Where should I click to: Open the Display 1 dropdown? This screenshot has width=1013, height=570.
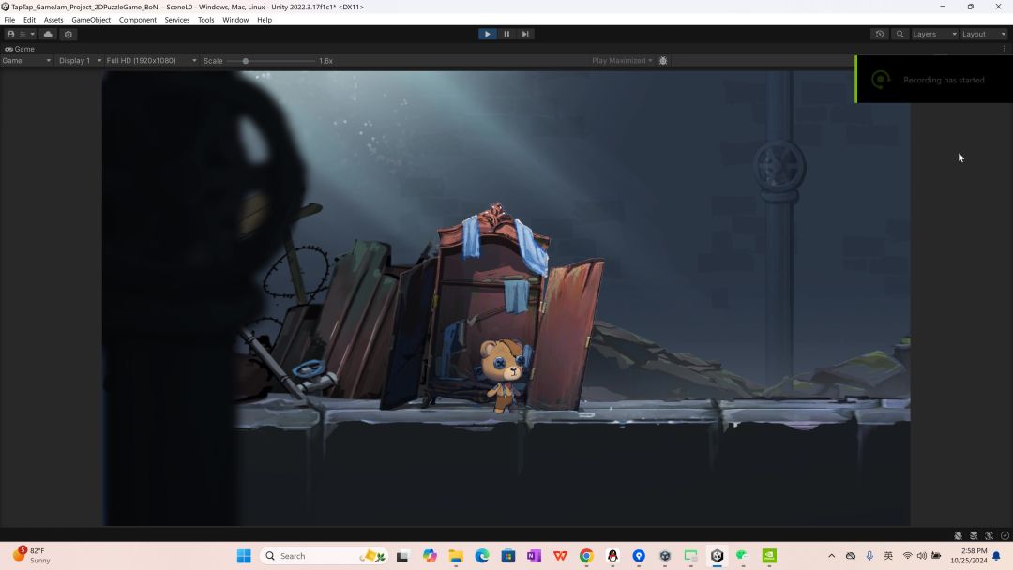click(80, 61)
